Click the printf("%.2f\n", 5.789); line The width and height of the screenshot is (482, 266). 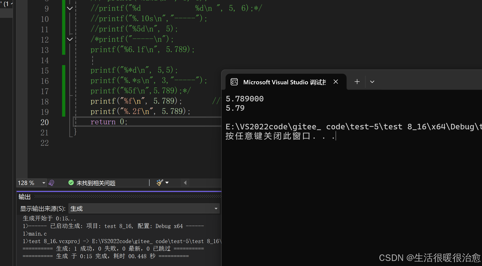pyautogui.click(x=140, y=111)
